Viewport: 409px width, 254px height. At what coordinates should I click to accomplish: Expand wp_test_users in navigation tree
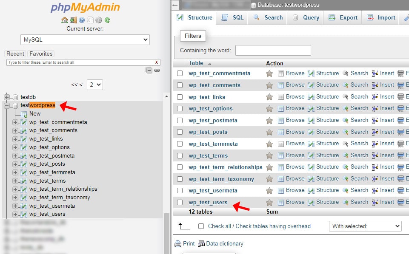15,214
